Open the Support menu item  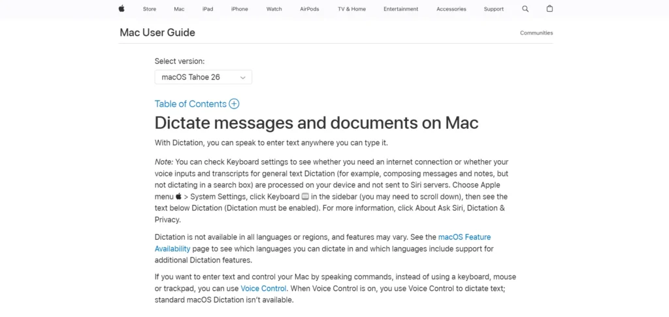pyautogui.click(x=494, y=9)
